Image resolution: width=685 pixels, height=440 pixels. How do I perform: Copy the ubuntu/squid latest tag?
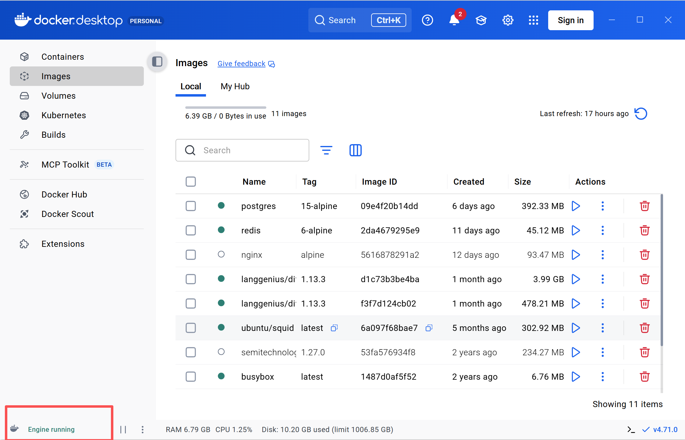(x=334, y=328)
